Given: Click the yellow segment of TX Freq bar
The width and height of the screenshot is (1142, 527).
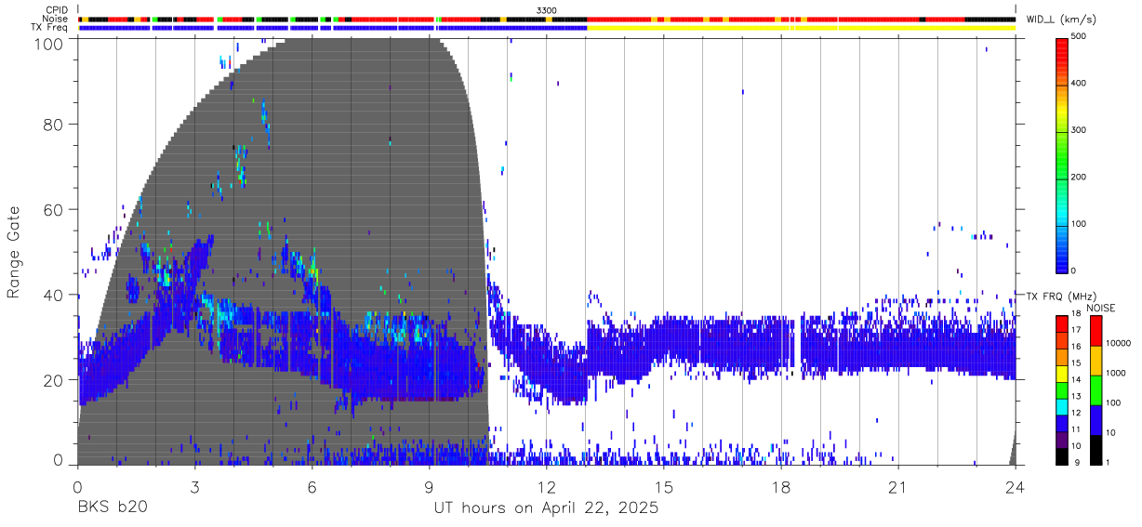Looking at the screenshot, I should (801, 28).
